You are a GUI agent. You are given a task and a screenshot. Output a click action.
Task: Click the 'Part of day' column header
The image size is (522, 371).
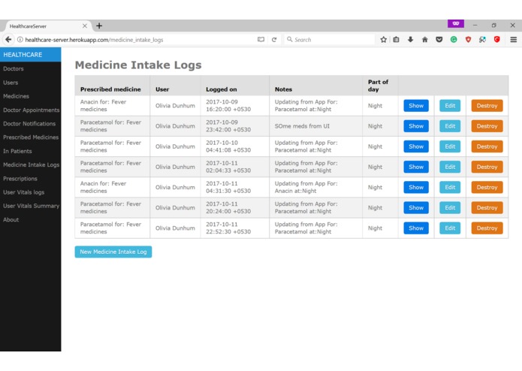[379, 86]
